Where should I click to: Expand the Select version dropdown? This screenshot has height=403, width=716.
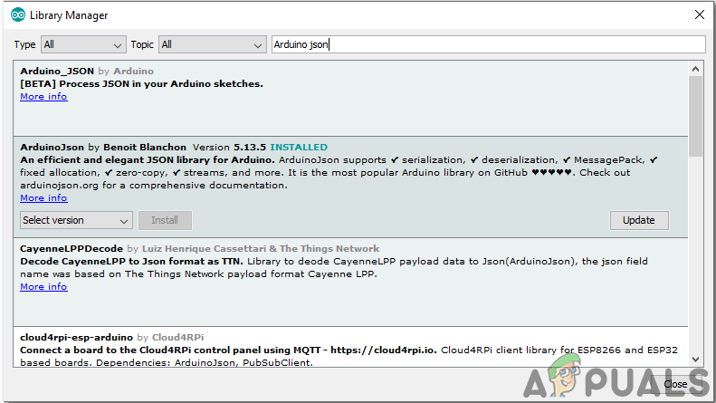point(76,220)
